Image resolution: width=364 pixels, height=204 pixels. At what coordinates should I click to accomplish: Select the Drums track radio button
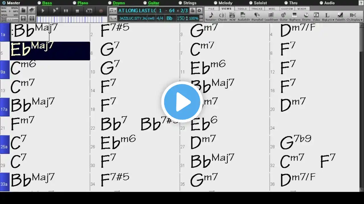(x=110, y=3)
